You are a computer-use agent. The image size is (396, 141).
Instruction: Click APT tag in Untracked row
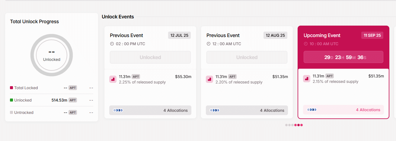pyautogui.click(x=73, y=112)
